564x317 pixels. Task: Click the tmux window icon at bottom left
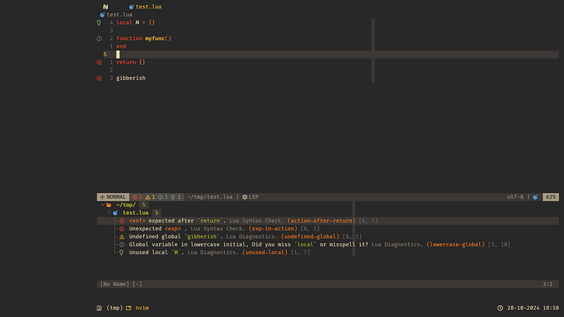(x=99, y=308)
